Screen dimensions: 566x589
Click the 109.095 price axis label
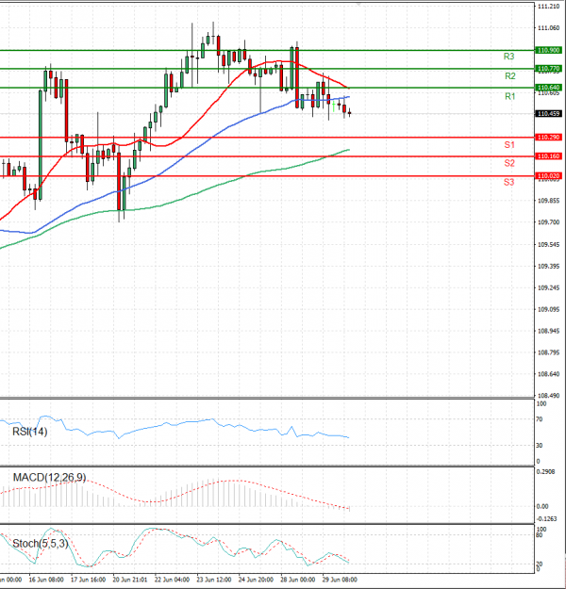tap(548, 309)
